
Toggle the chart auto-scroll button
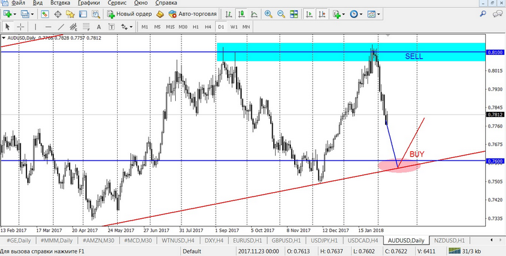[x=308, y=13]
